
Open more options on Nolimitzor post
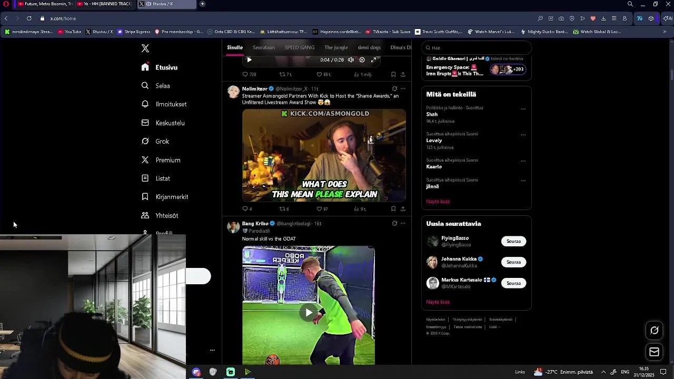[403, 89]
